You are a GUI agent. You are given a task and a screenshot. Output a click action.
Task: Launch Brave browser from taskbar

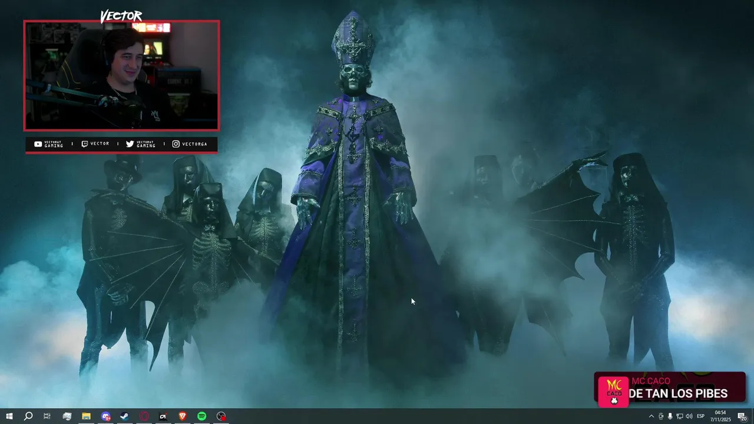click(x=183, y=416)
